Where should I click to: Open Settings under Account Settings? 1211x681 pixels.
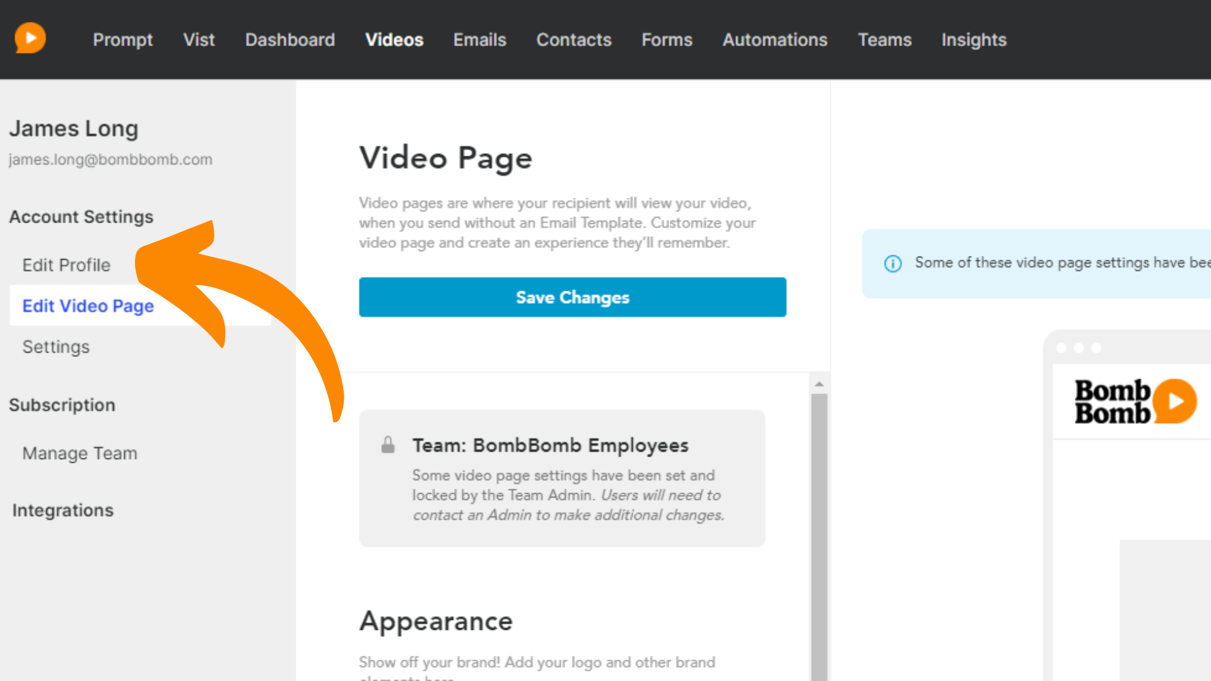[56, 347]
